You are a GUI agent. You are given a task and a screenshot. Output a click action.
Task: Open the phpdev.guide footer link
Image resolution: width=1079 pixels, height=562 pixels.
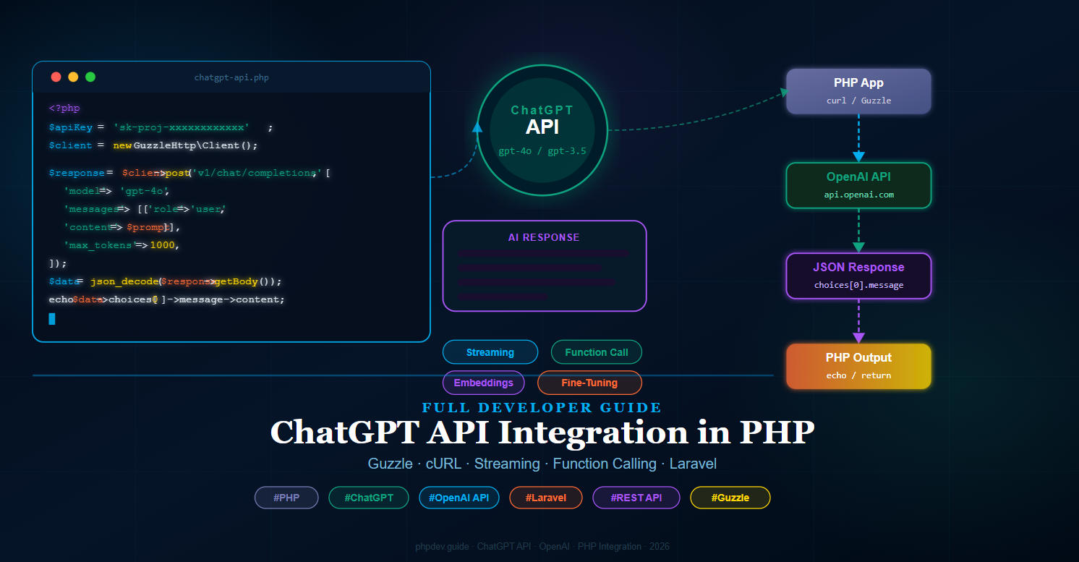pyautogui.click(x=442, y=547)
